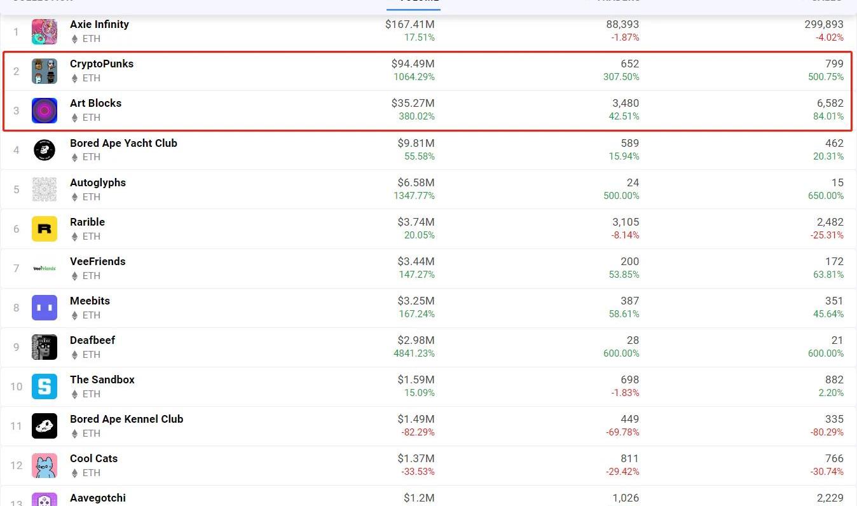Click the 3,105 traders count
Image resolution: width=857 pixels, height=506 pixels.
[x=625, y=222]
